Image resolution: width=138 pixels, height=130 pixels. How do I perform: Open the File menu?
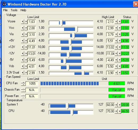click(5, 10)
